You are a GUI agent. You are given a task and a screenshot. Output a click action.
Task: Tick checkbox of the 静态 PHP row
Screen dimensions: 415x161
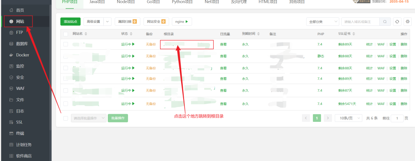pos(66,56)
